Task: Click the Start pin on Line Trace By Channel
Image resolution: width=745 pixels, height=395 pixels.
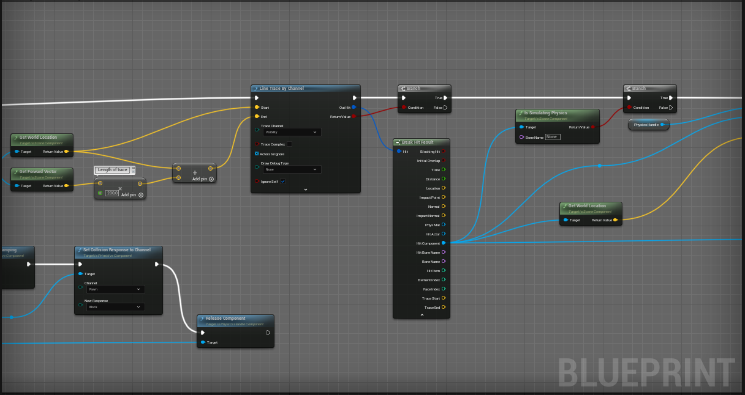Action: click(257, 107)
